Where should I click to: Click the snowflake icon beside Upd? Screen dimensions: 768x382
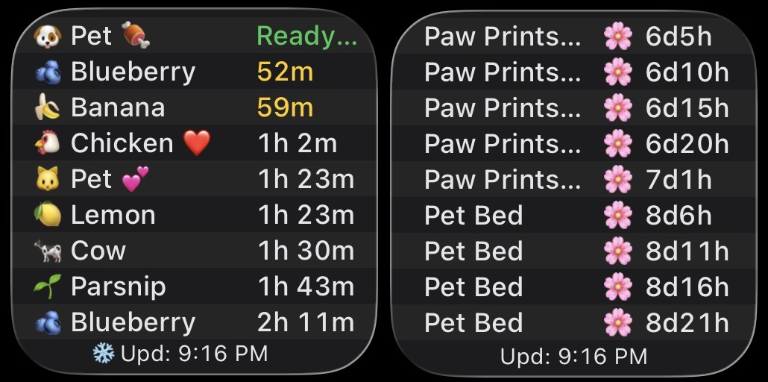point(102,353)
